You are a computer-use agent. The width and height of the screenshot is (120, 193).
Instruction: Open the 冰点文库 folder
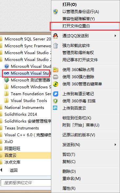click(26, 162)
